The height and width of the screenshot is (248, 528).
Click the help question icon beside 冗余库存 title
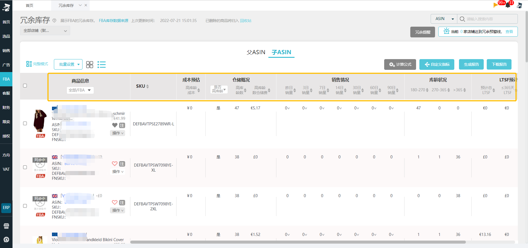54,20
